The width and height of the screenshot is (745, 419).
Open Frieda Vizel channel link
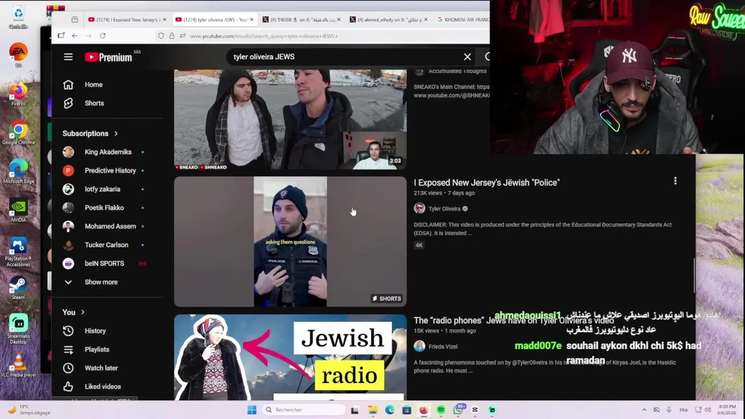443,347
